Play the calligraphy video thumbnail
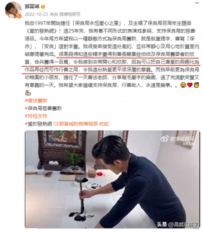The width and height of the screenshot is (203, 232). (x=112, y=179)
